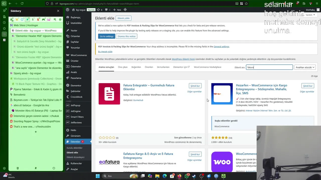Open the Merhaba user profile avatar
321x180 pixels.
coord(318,10)
